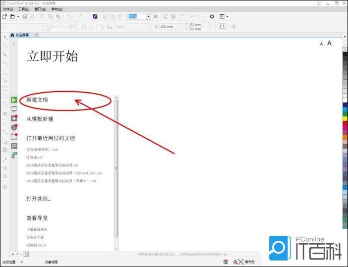Click 从模板新建 link
This screenshot has height=267, width=348.
[40, 119]
